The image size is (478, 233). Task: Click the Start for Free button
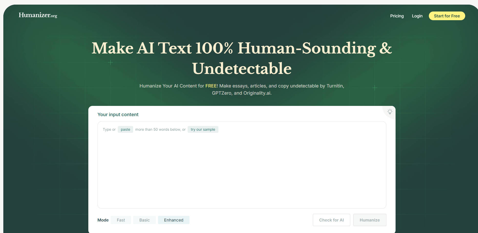click(447, 16)
